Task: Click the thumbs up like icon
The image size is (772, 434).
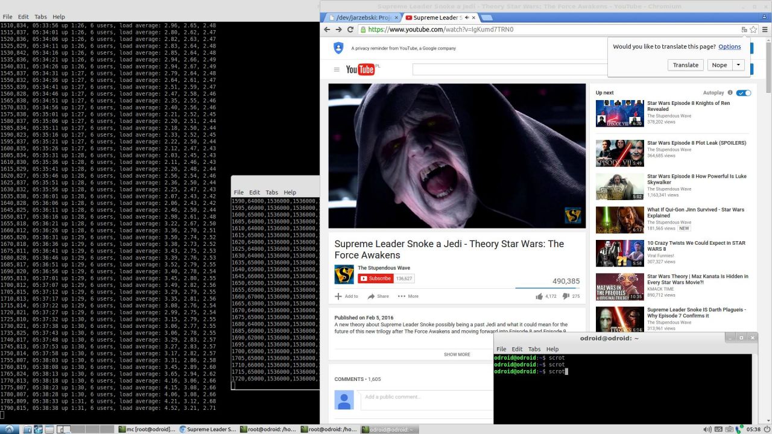Action: 539,296
